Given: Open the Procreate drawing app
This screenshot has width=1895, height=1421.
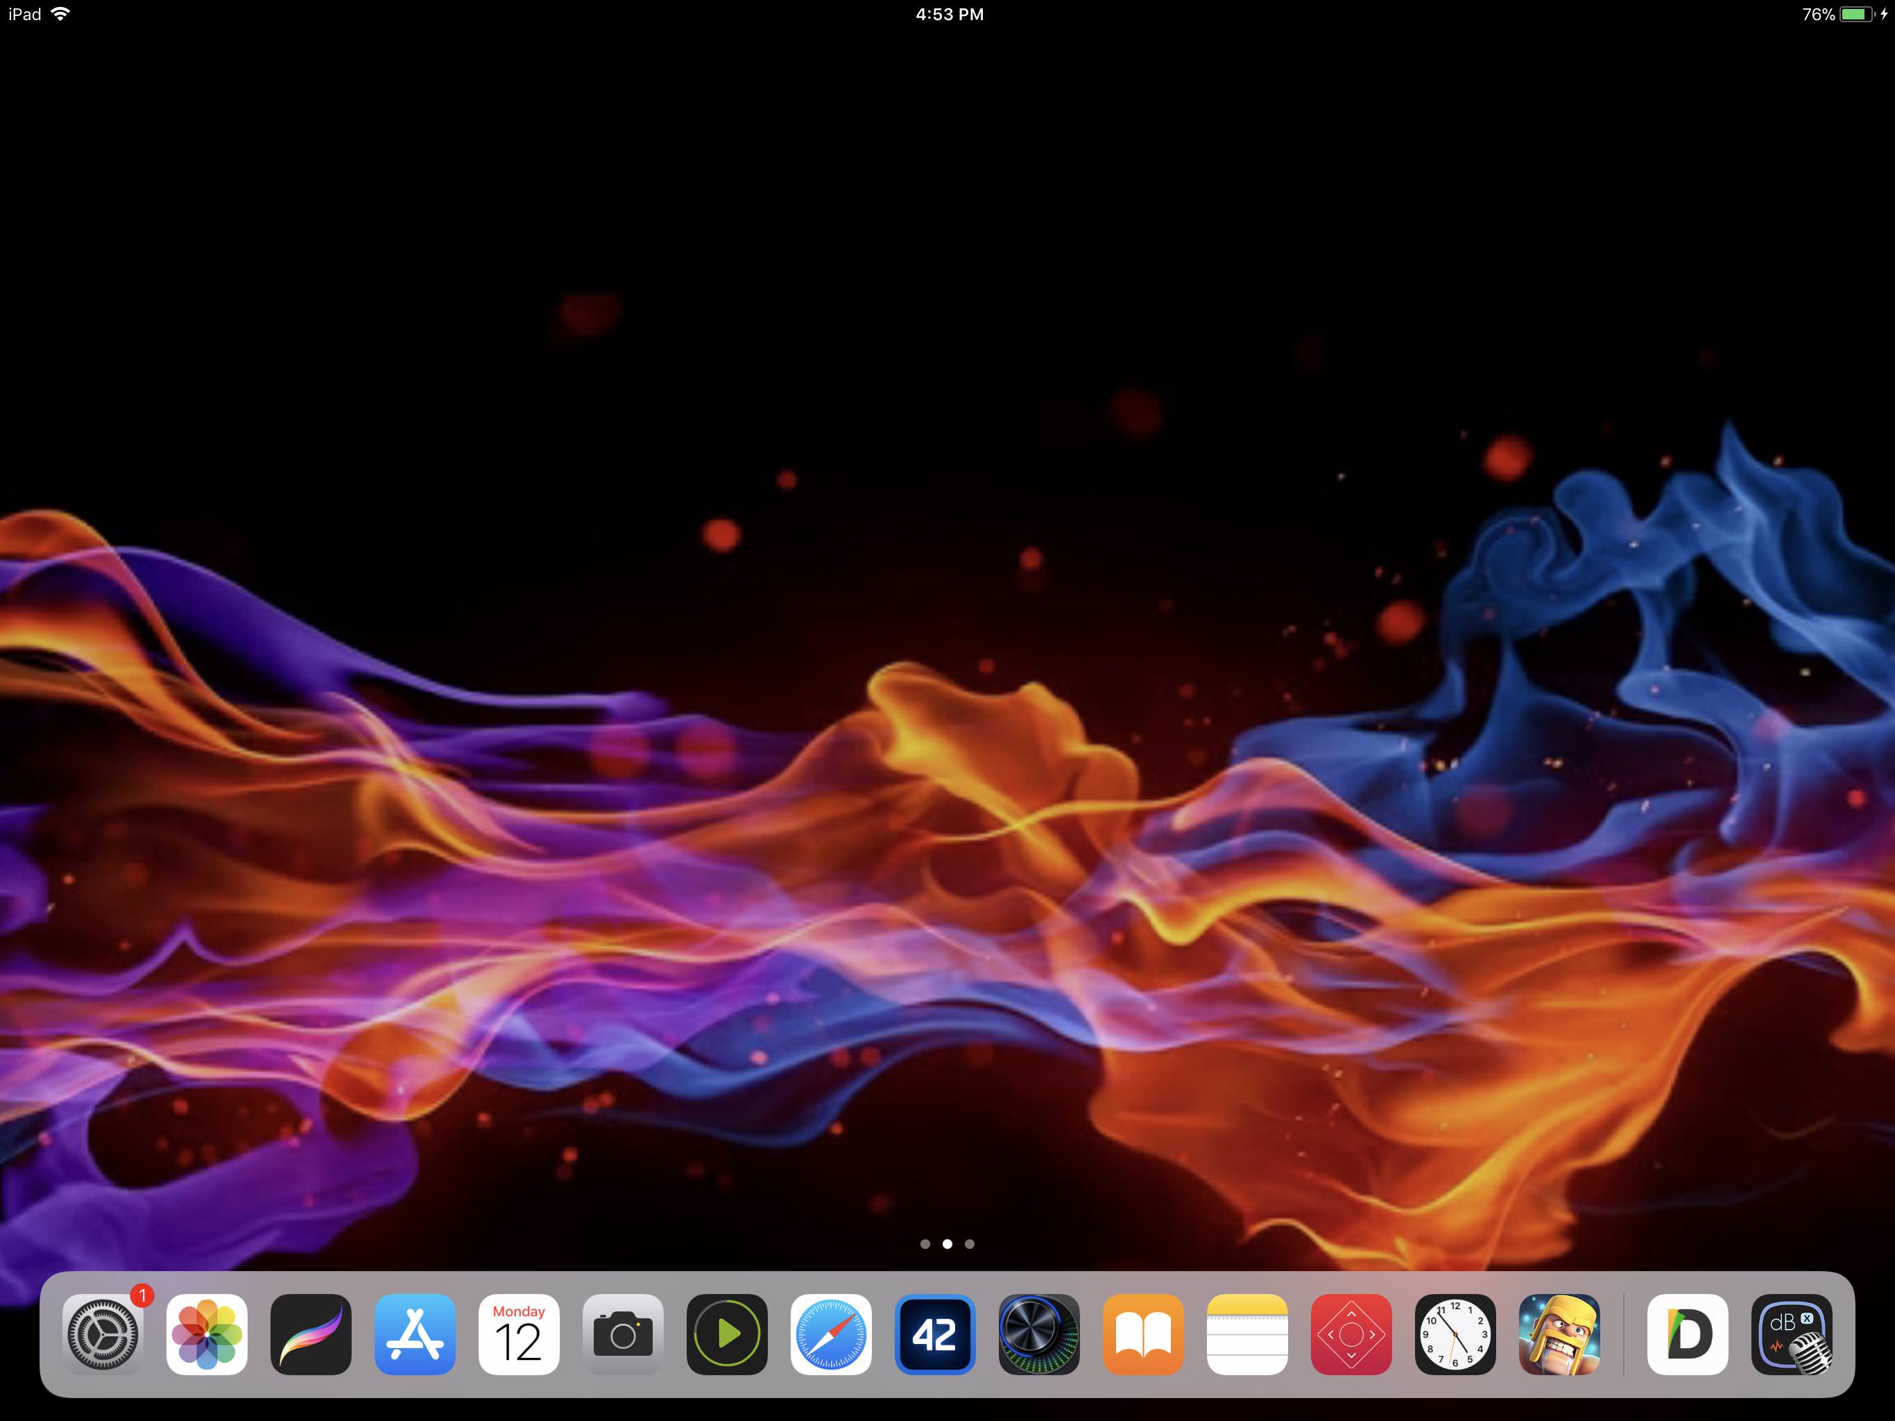Looking at the screenshot, I should (x=311, y=1334).
